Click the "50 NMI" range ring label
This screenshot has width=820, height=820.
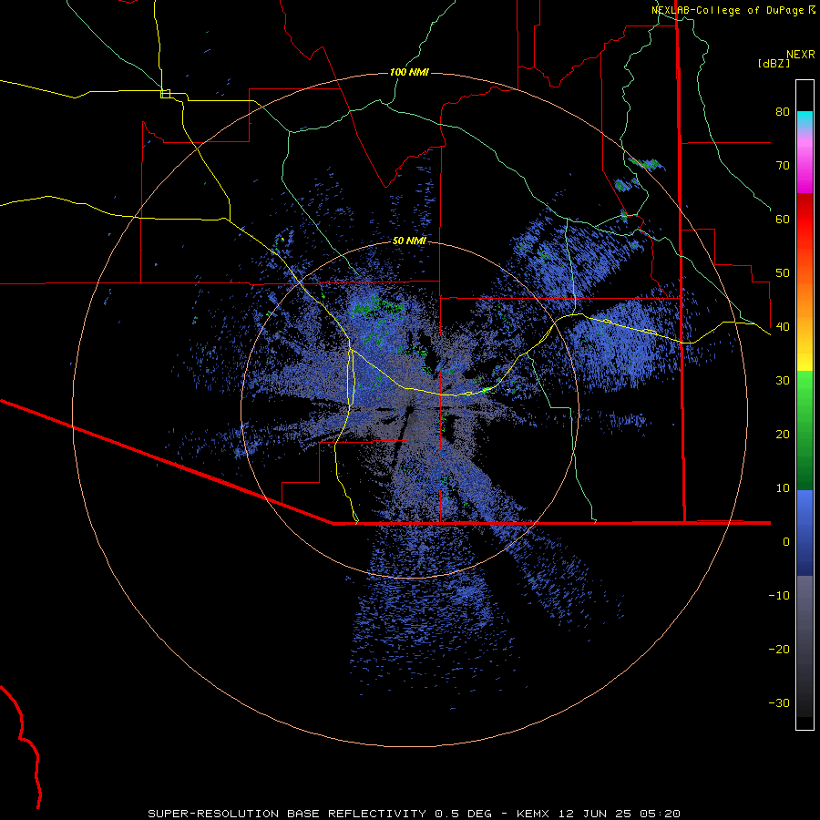409,241
